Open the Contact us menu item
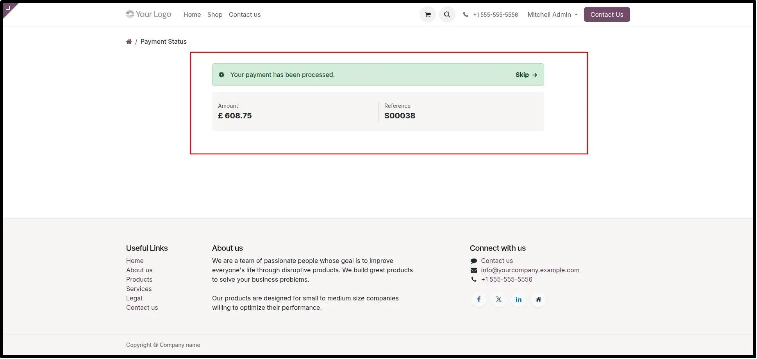The width and height of the screenshot is (757, 359). (x=245, y=14)
